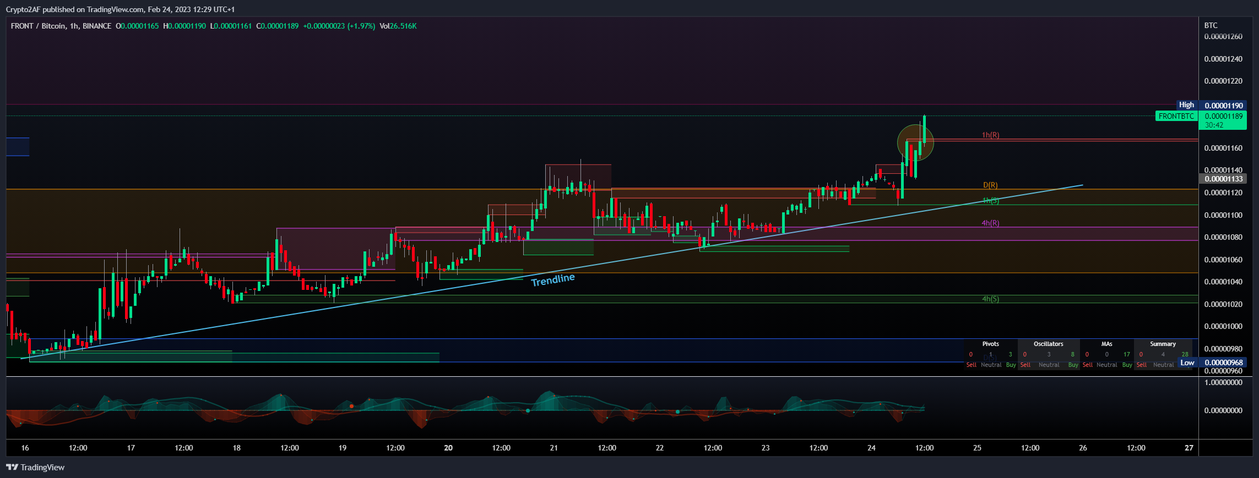The height and width of the screenshot is (478, 1259).
Task: Click the date 24 on the time axis
Action: 871,448
